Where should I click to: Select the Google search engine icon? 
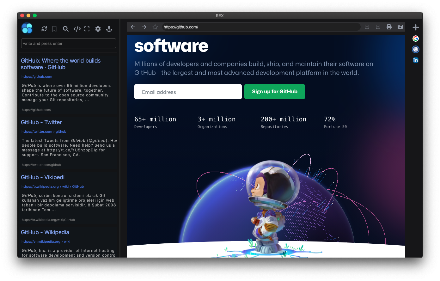tap(416, 39)
